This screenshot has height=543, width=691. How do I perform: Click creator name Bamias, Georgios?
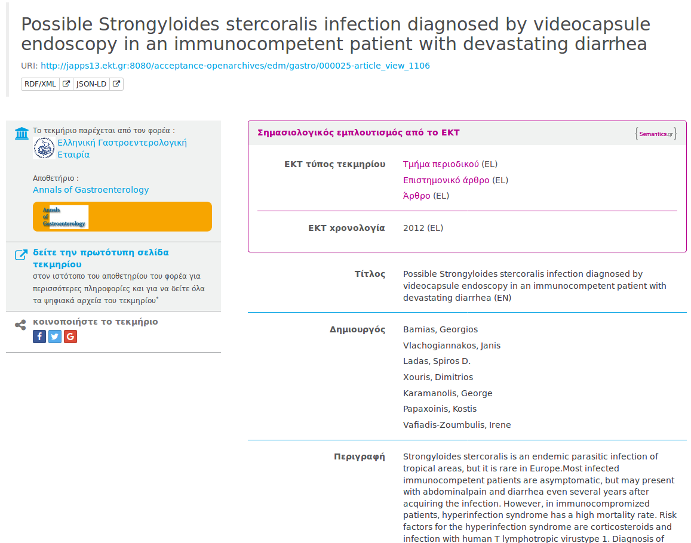point(440,329)
